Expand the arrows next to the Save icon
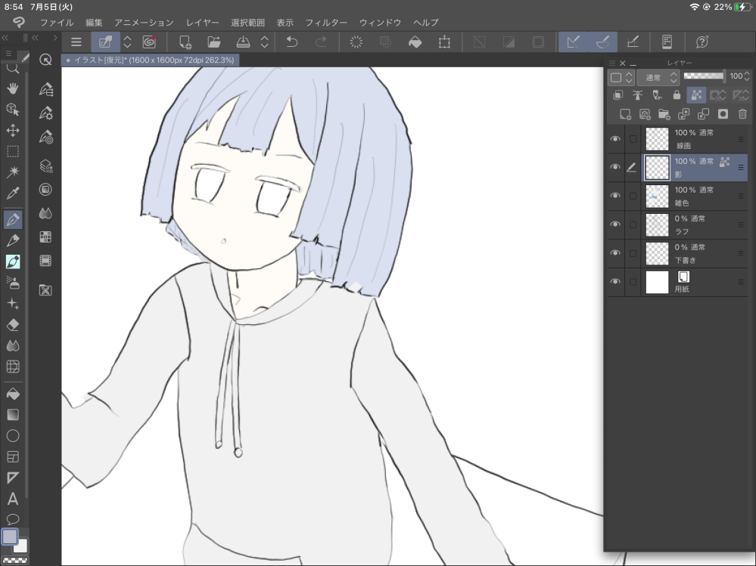The image size is (756, 566). [264, 42]
